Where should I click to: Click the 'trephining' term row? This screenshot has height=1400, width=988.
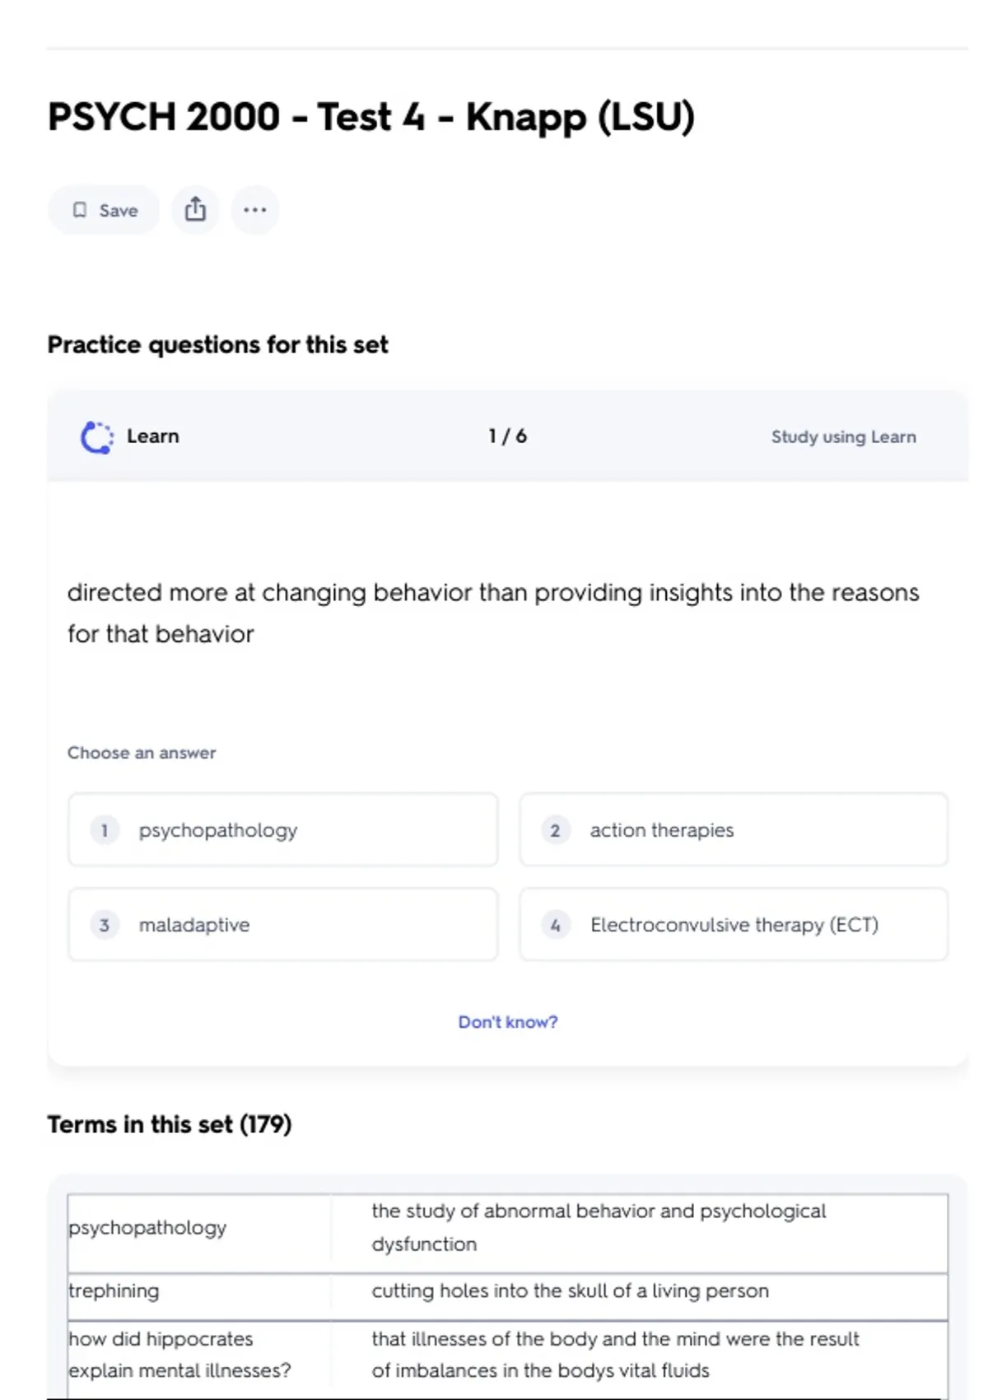114,1290
